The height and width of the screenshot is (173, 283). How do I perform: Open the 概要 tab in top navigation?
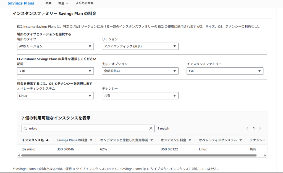point(48,3)
